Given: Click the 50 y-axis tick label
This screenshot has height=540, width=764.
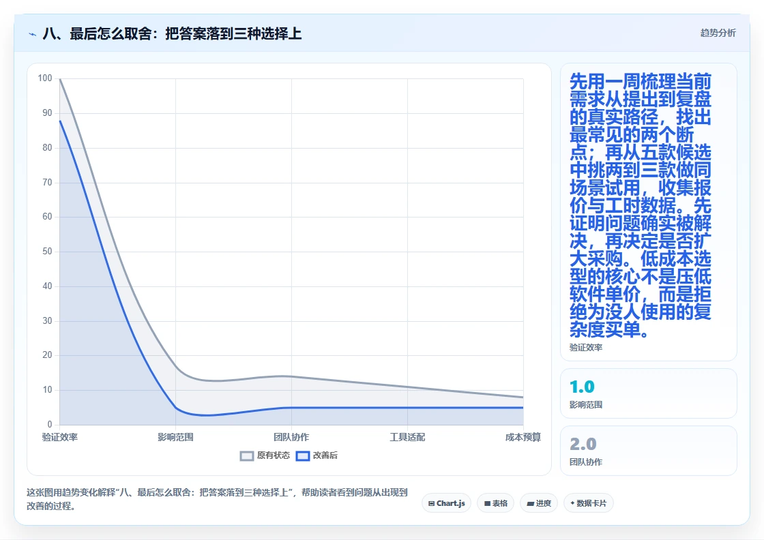Looking at the screenshot, I should pos(47,252).
